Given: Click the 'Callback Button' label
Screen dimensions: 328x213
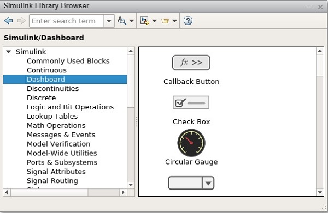Looking at the screenshot, I should (x=191, y=82).
